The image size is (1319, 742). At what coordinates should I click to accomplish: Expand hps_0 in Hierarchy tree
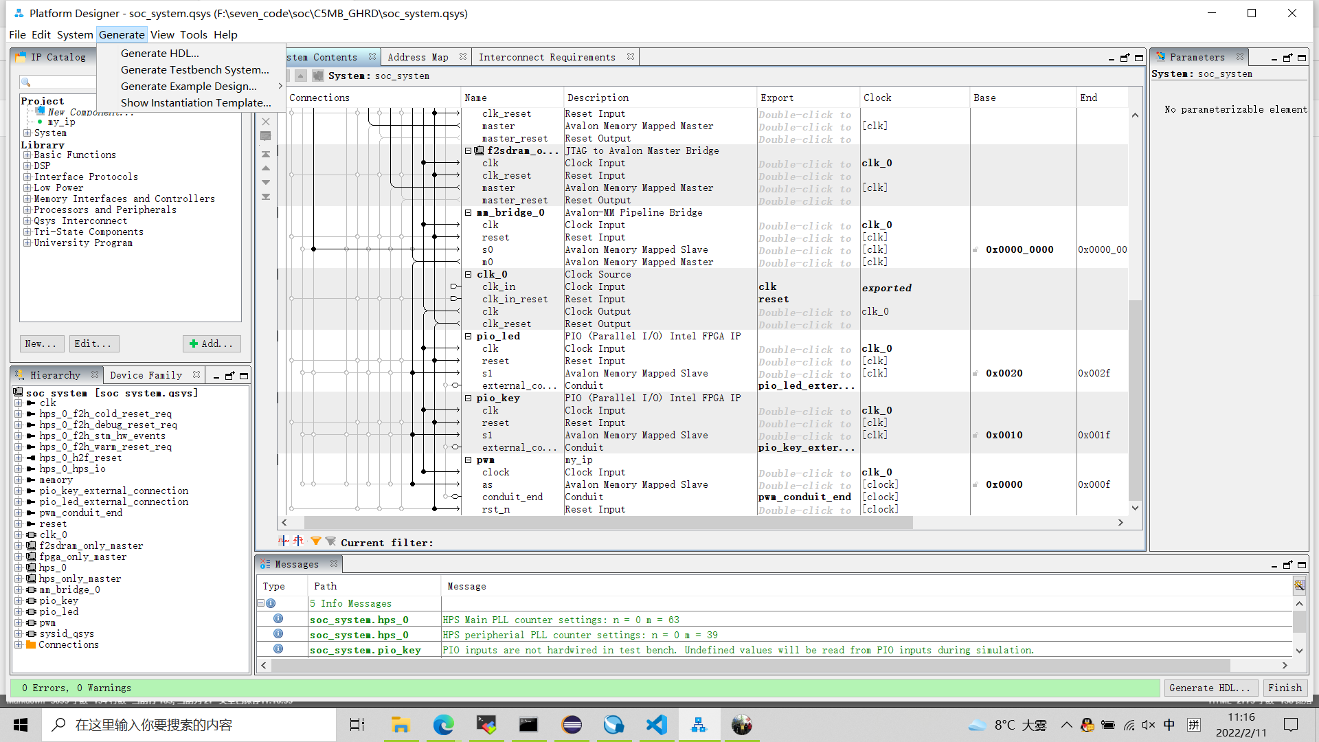tap(19, 568)
